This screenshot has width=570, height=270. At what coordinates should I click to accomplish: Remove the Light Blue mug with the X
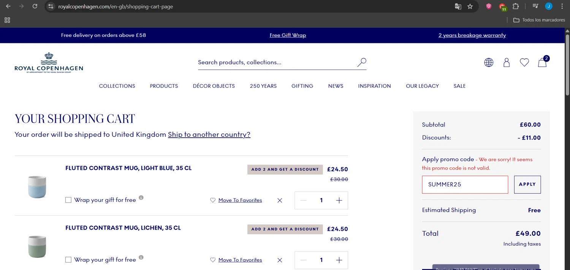[280, 200]
